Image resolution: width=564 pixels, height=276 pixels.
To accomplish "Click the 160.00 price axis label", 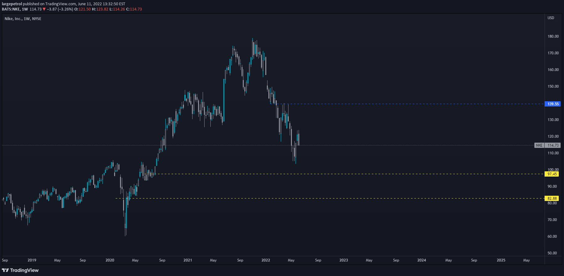I will (553, 70).
